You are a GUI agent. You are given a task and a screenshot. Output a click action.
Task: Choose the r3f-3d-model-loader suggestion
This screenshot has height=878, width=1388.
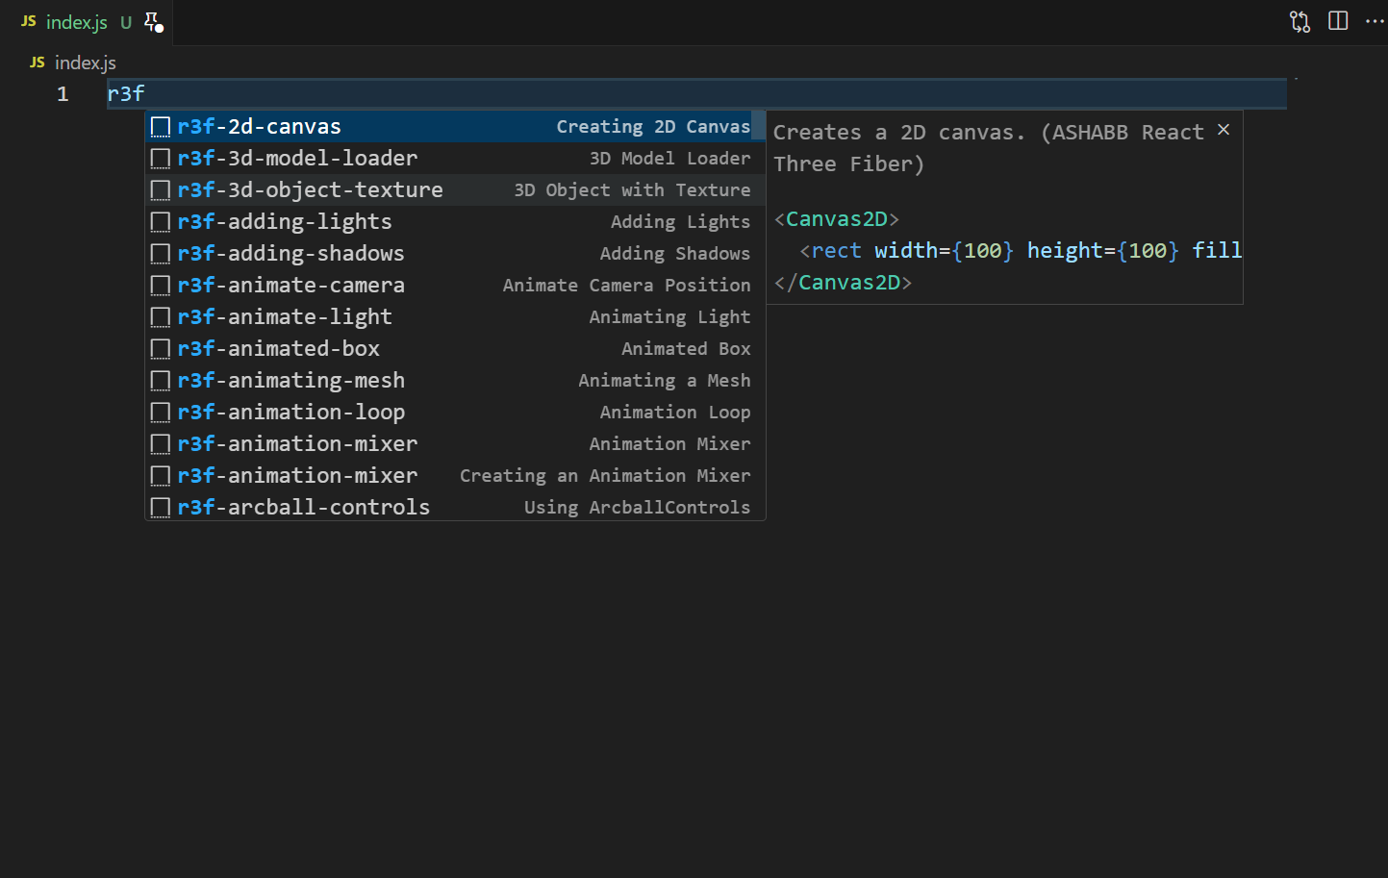click(455, 159)
